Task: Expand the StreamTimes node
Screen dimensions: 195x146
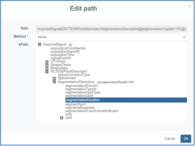Action: click(47, 65)
